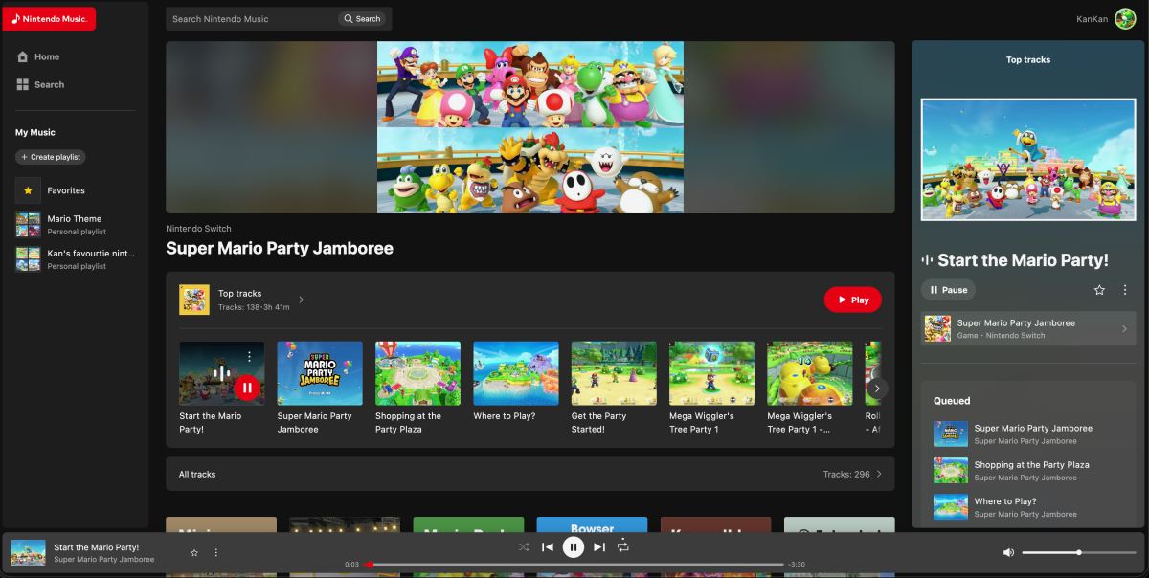The width and height of the screenshot is (1149, 578).
Task: Click the Create playlist button
Action: coord(51,157)
